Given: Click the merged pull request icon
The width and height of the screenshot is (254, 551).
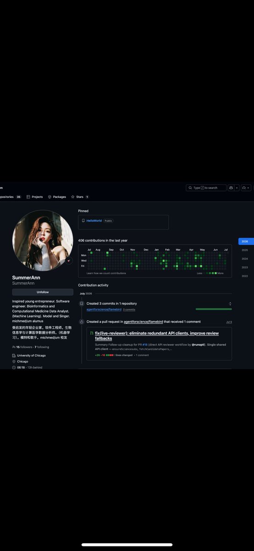Looking at the screenshot, I should coord(91,333).
